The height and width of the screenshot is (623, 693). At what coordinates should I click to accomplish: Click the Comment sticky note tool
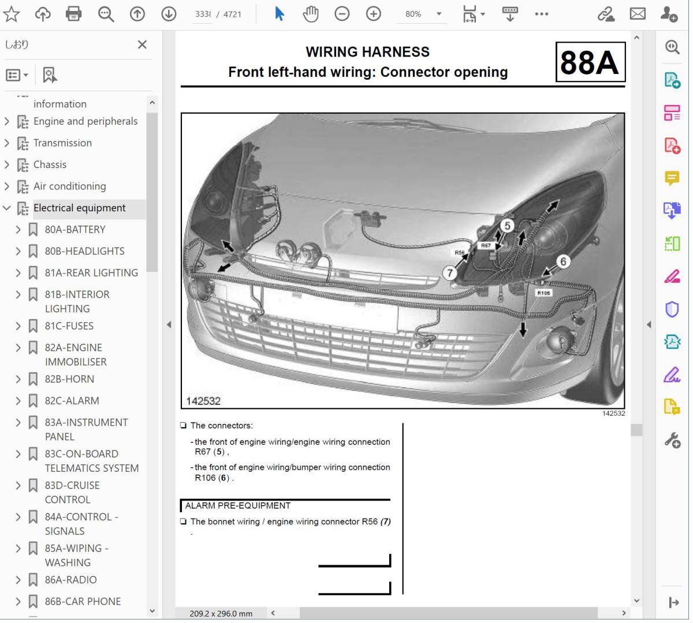(x=672, y=178)
